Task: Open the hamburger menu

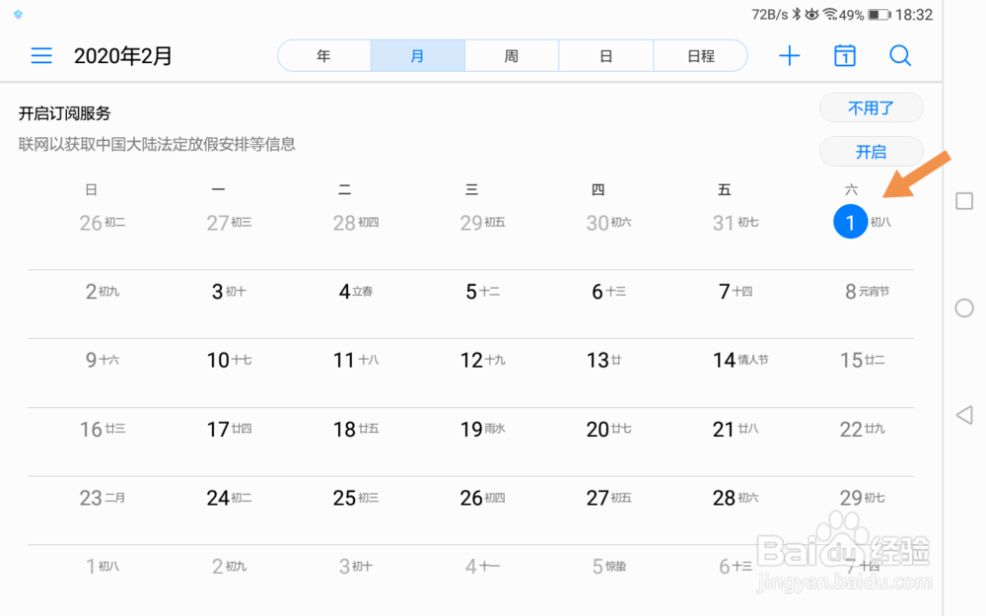Action: [x=41, y=56]
